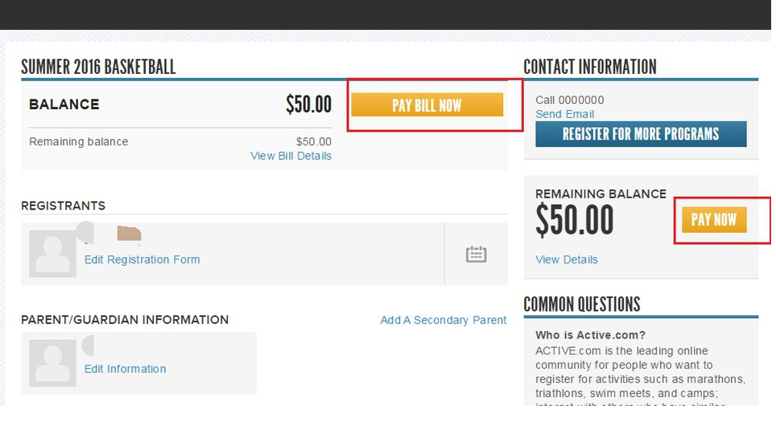Viewport: 776px width, 421px height.
Task: Click the PARENT/GUARDIAN INFORMATION heading
Action: point(125,320)
